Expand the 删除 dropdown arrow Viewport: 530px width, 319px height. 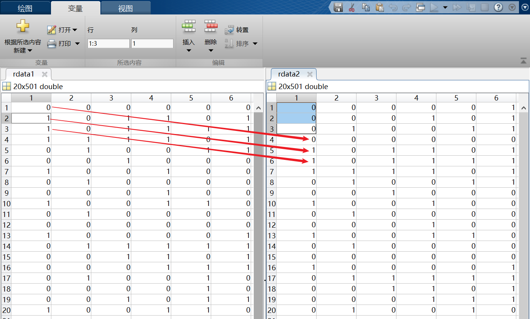coord(211,50)
